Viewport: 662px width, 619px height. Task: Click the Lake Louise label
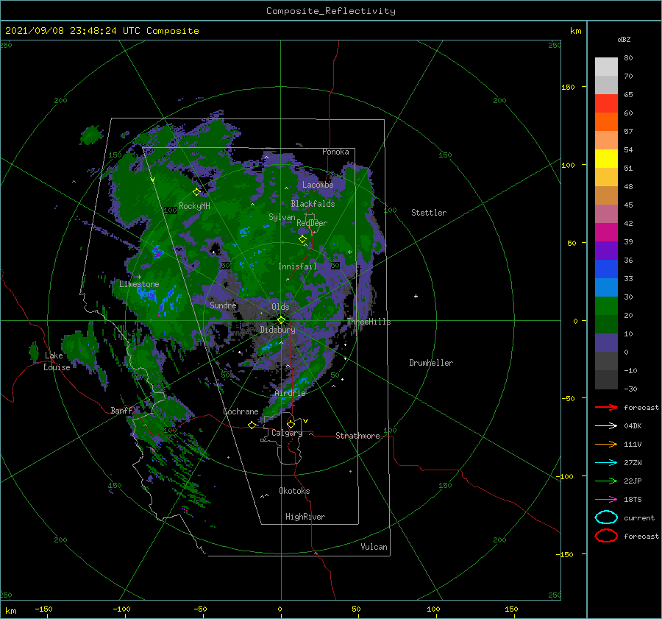(57, 361)
